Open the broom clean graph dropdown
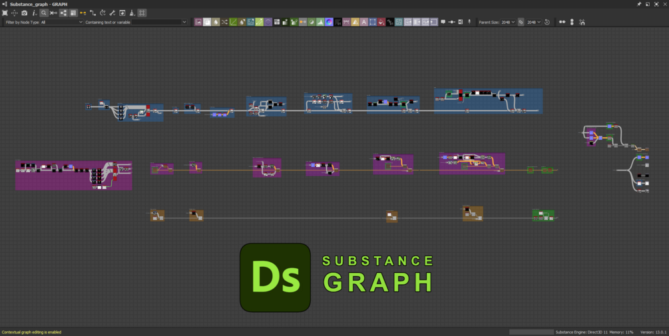669x336 pixels. pyautogui.click(x=132, y=13)
